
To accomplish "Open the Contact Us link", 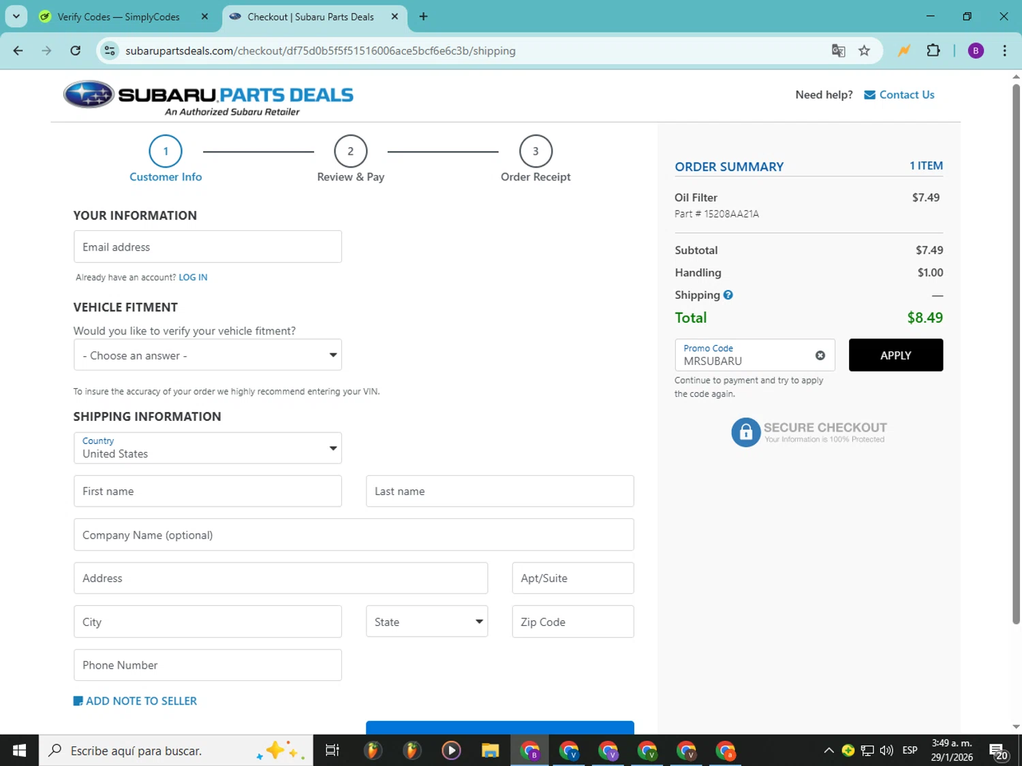I will pos(907,95).
